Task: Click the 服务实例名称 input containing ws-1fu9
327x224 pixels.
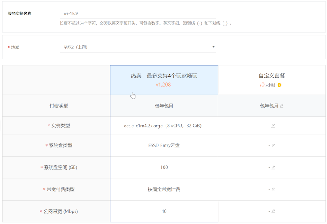Action: click(x=138, y=13)
